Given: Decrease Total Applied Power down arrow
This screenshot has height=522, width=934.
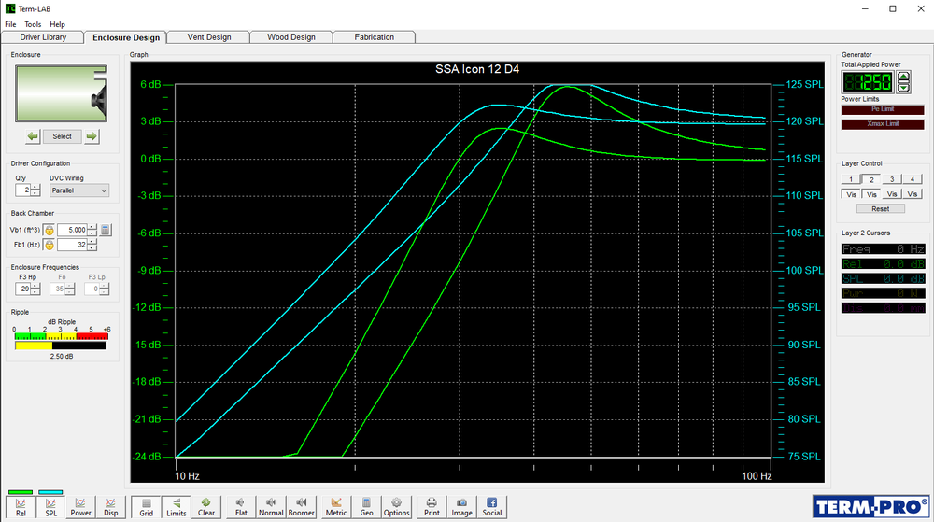Looking at the screenshot, I should pyautogui.click(x=903, y=87).
